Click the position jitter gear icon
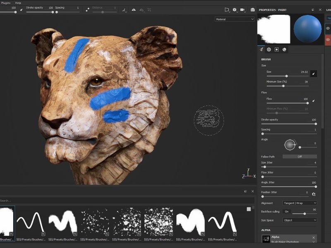This screenshot has height=248, width=331. pyautogui.click(x=314, y=194)
